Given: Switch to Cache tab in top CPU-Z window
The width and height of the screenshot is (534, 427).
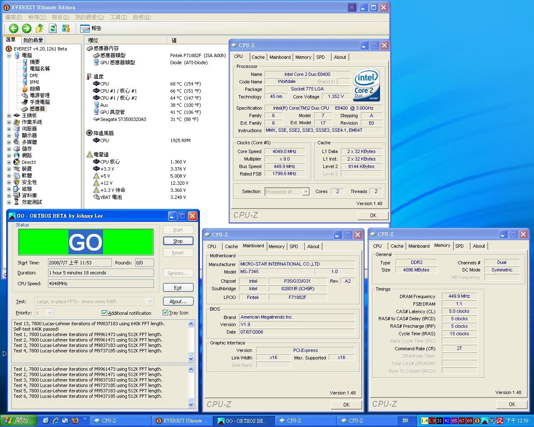Looking at the screenshot, I should pos(258,57).
